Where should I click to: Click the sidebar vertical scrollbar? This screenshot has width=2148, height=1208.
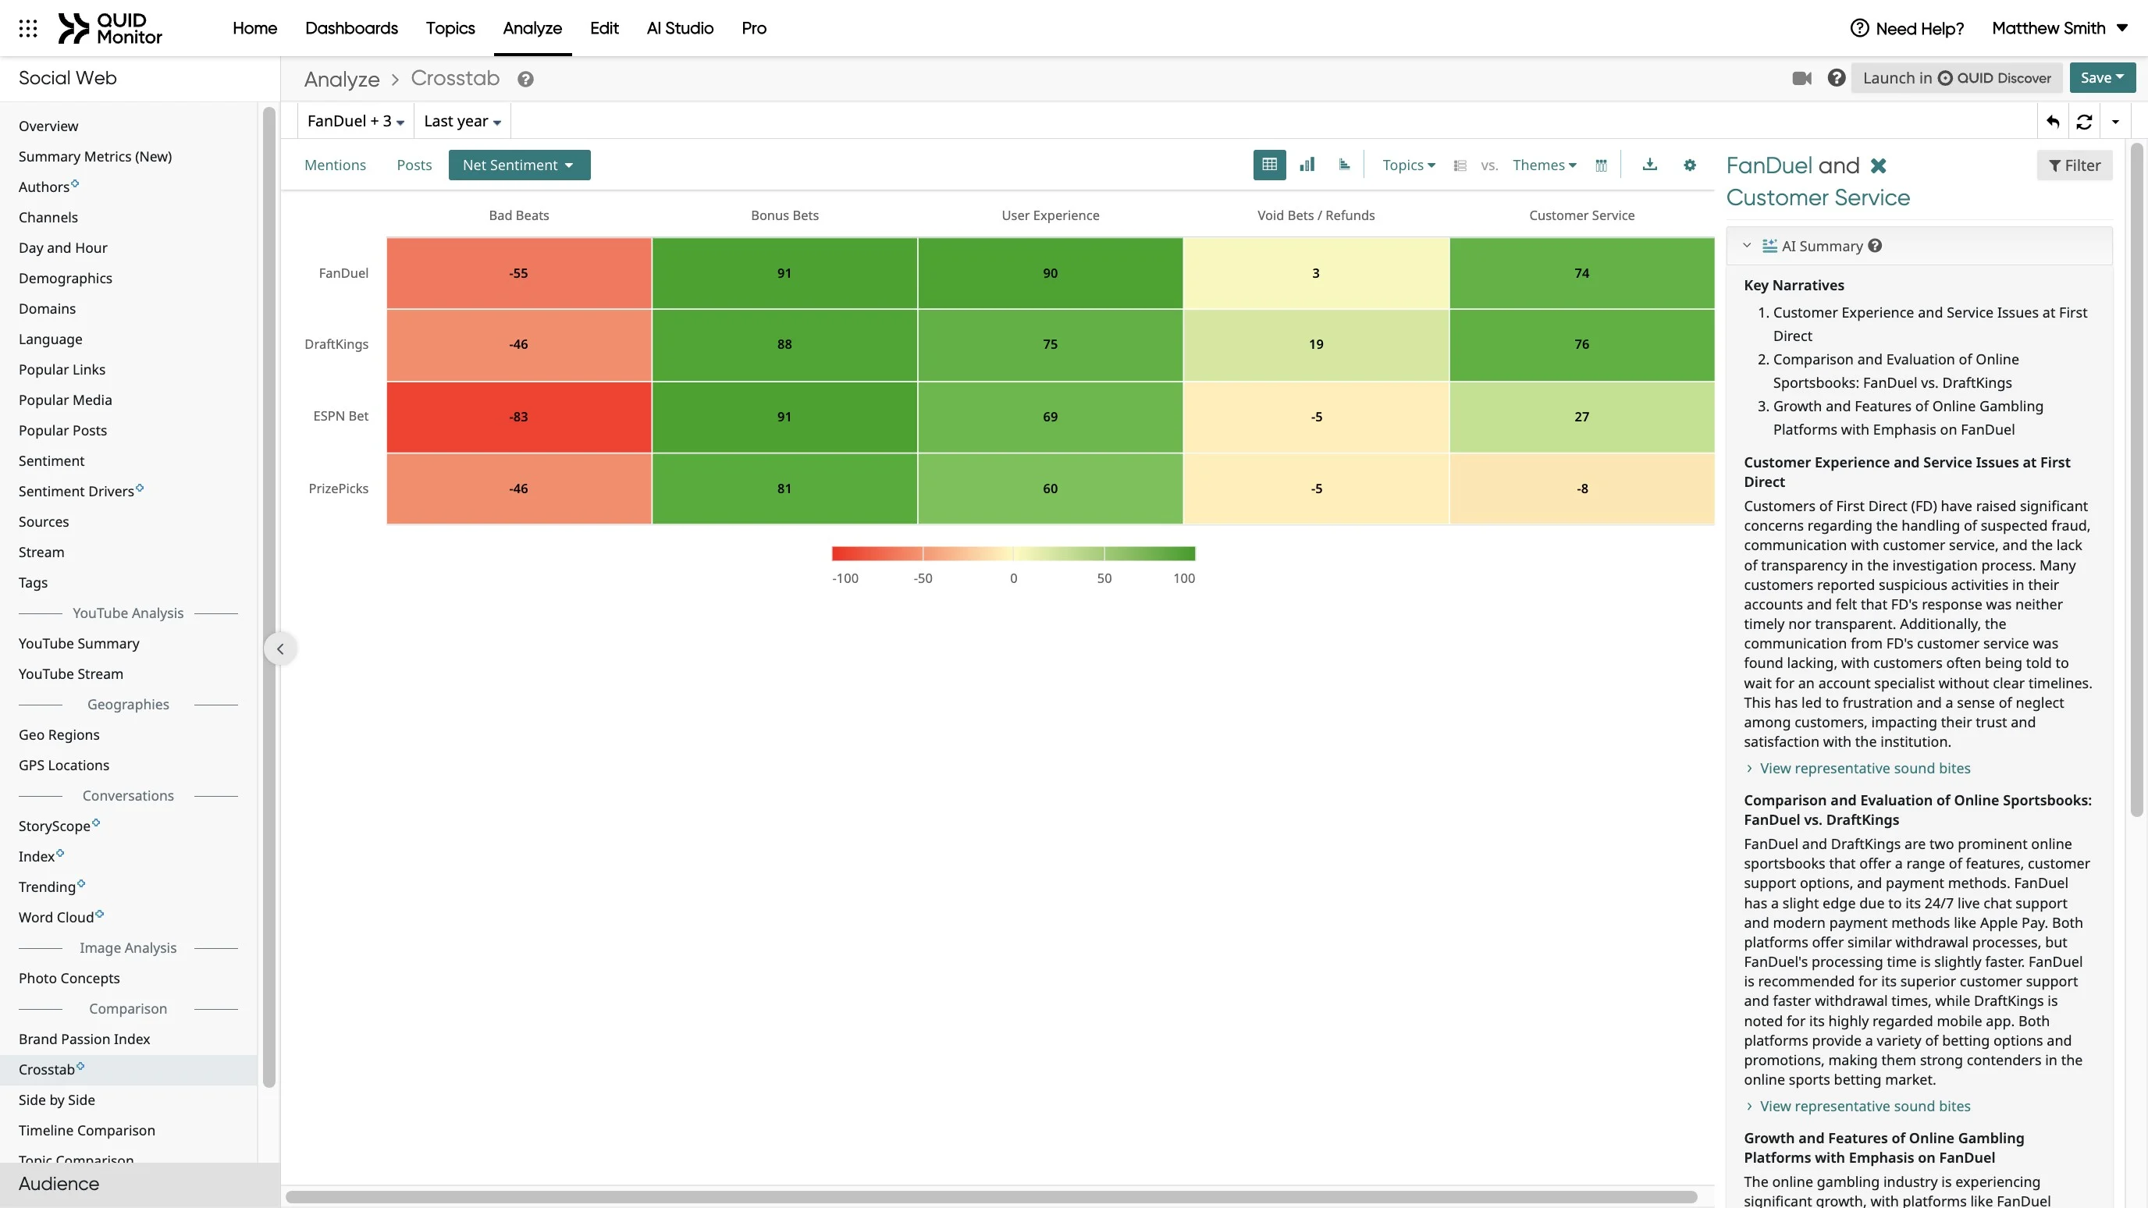coord(268,597)
